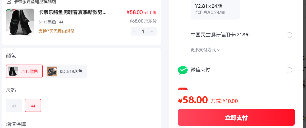The height and width of the screenshot is (128, 306).
Task: Open the product title 卡帝乐鳄鱼男鞋春夏季新款
Action: click(x=73, y=13)
